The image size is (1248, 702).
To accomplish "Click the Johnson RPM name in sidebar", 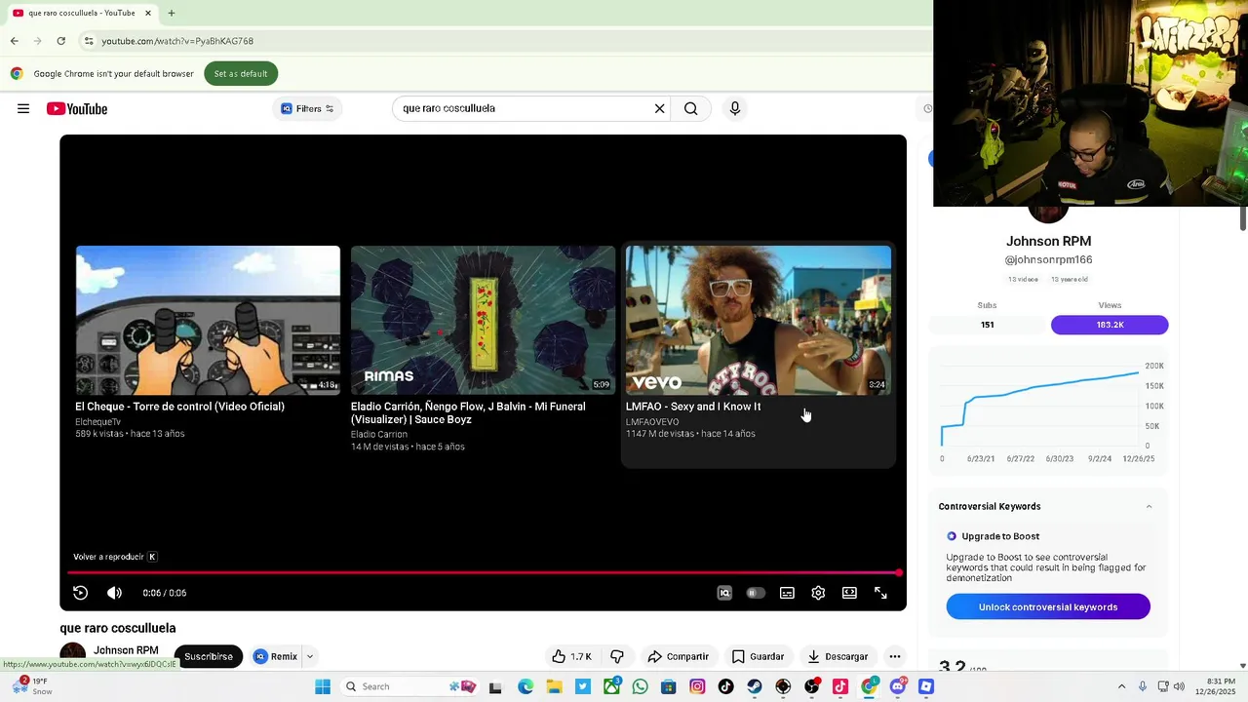I will click(x=1048, y=241).
